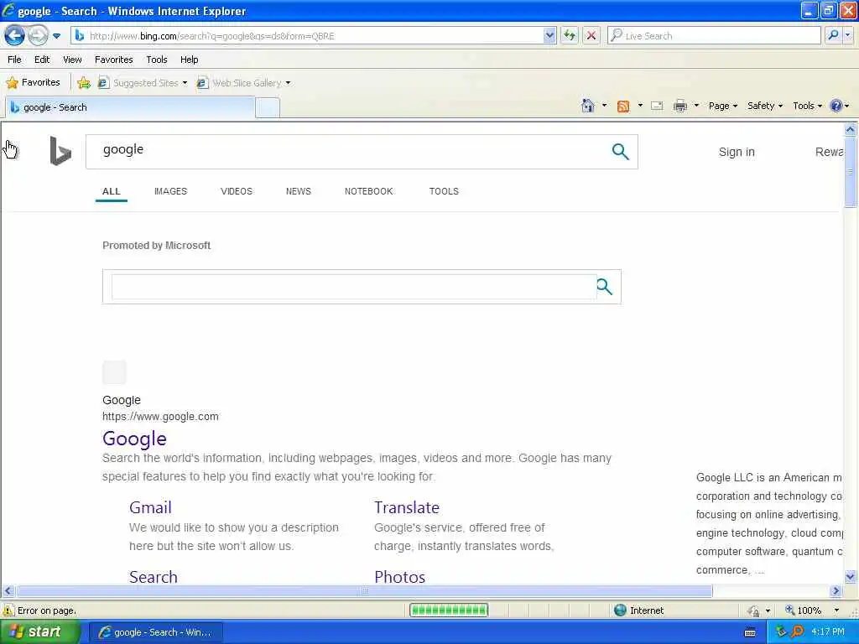
Task: Open the Tools command bar menu
Action: pos(808,106)
